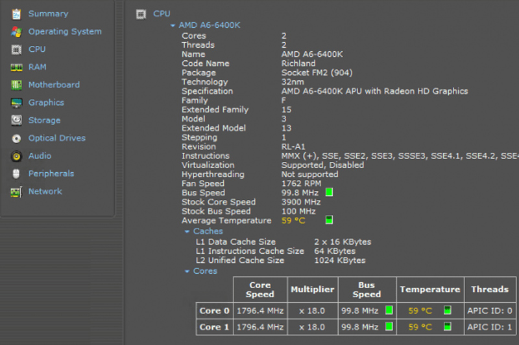Click APIC ID: 1 cell
Image resolution: width=519 pixels, height=345 pixels.
pos(490,327)
